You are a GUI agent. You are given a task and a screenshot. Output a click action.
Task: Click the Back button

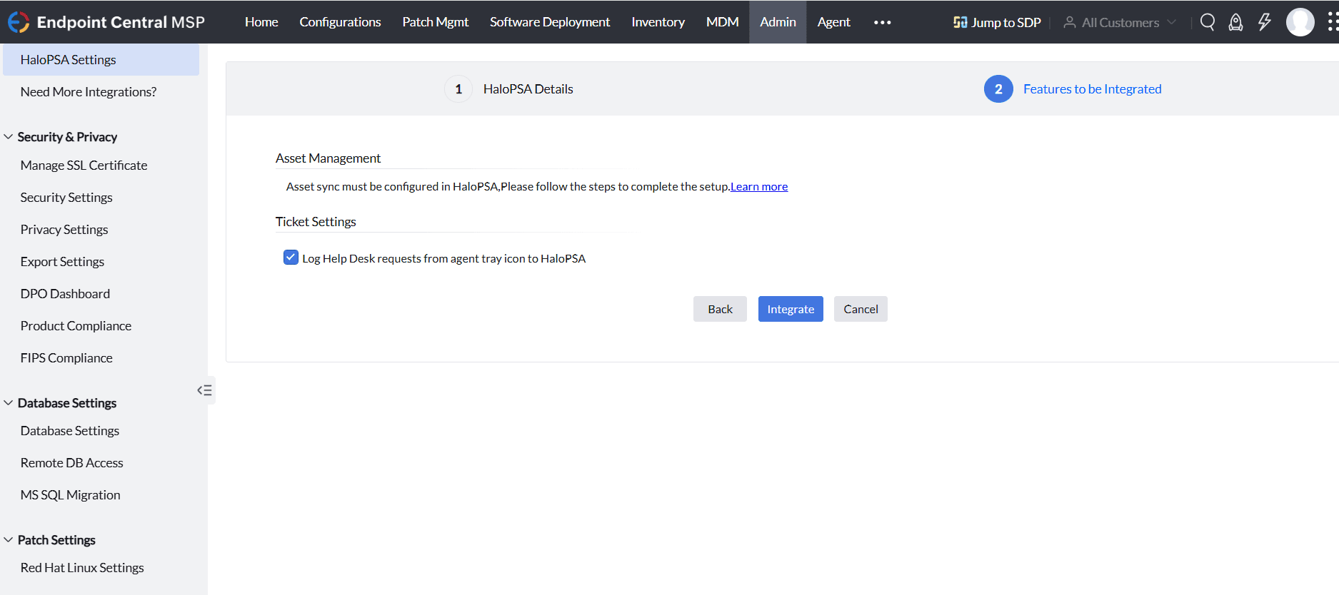pos(720,309)
